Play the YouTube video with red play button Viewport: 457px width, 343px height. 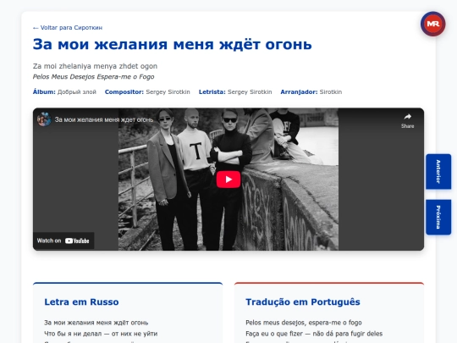pos(228,180)
